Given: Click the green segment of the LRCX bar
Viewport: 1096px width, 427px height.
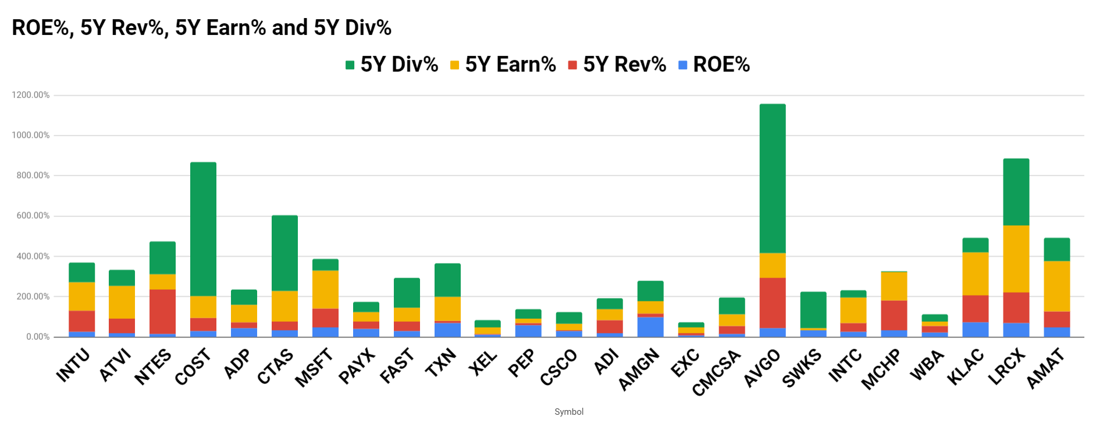Looking at the screenshot, I should point(1016,192).
